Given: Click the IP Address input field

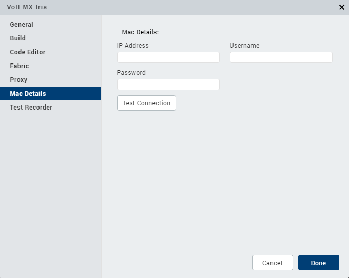Looking at the screenshot, I should tap(168, 57).
